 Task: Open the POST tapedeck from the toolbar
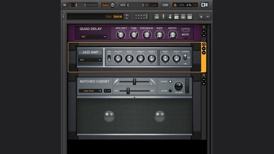[x=183, y=17]
